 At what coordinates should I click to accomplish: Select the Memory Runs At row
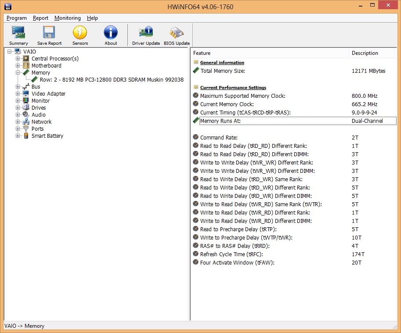pos(294,121)
